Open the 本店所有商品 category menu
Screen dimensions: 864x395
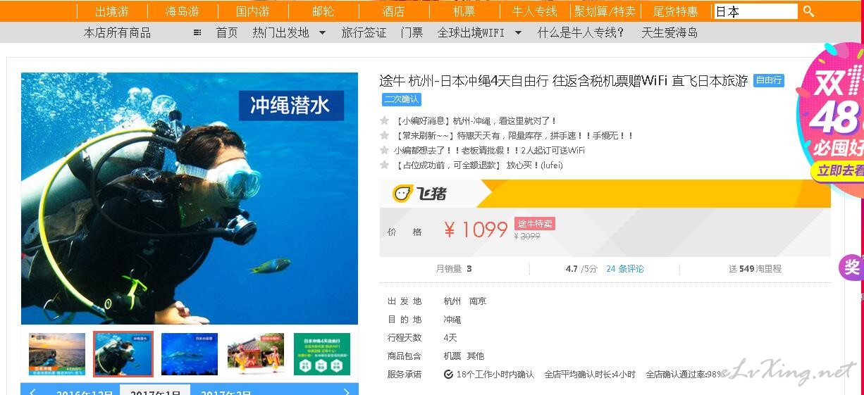(x=117, y=32)
